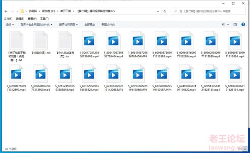Click the forward navigation arrow
This screenshot has width=250, height=153.
[12, 11]
